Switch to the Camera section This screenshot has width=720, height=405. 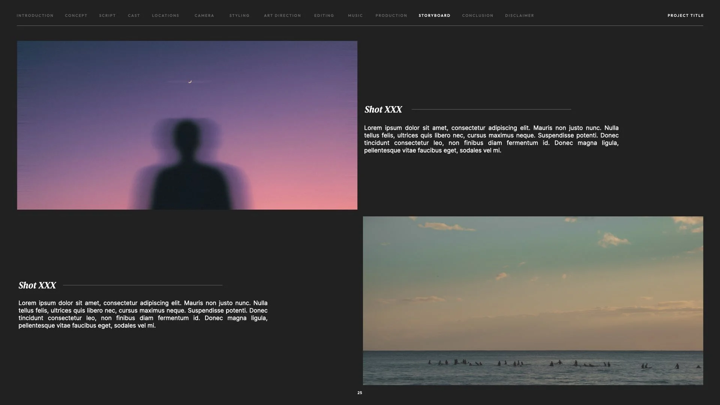tap(204, 15)
